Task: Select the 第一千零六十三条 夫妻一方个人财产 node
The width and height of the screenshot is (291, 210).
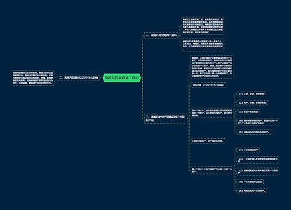Action: pos(212,170)
